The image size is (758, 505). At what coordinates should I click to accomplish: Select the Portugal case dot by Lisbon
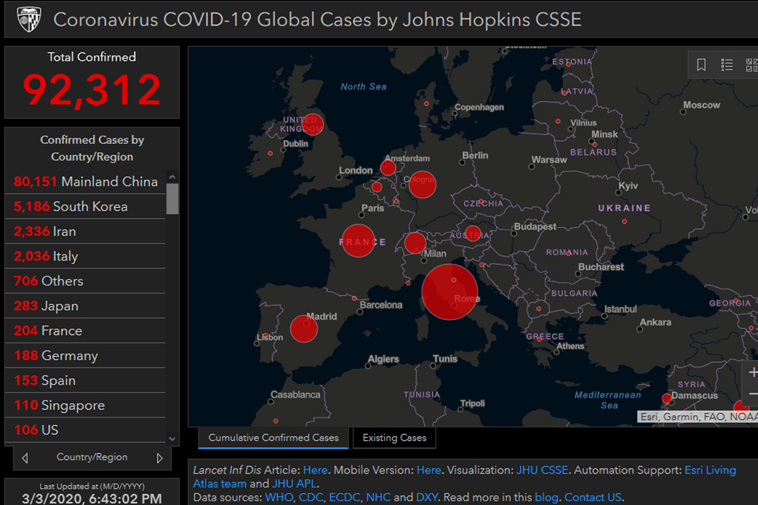(265, 336)
